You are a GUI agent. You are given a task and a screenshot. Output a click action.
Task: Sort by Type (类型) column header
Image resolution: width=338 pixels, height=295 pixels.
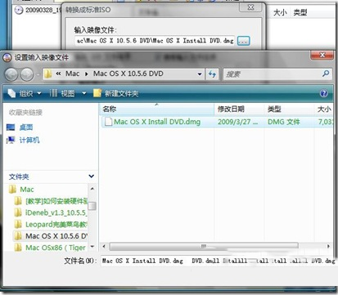point(289,109)
